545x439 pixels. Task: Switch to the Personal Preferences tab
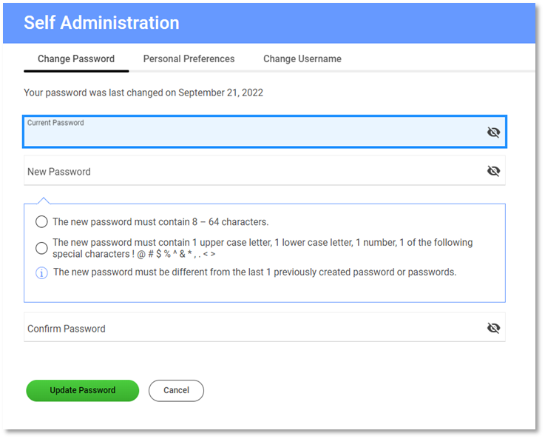click(189, 59)
